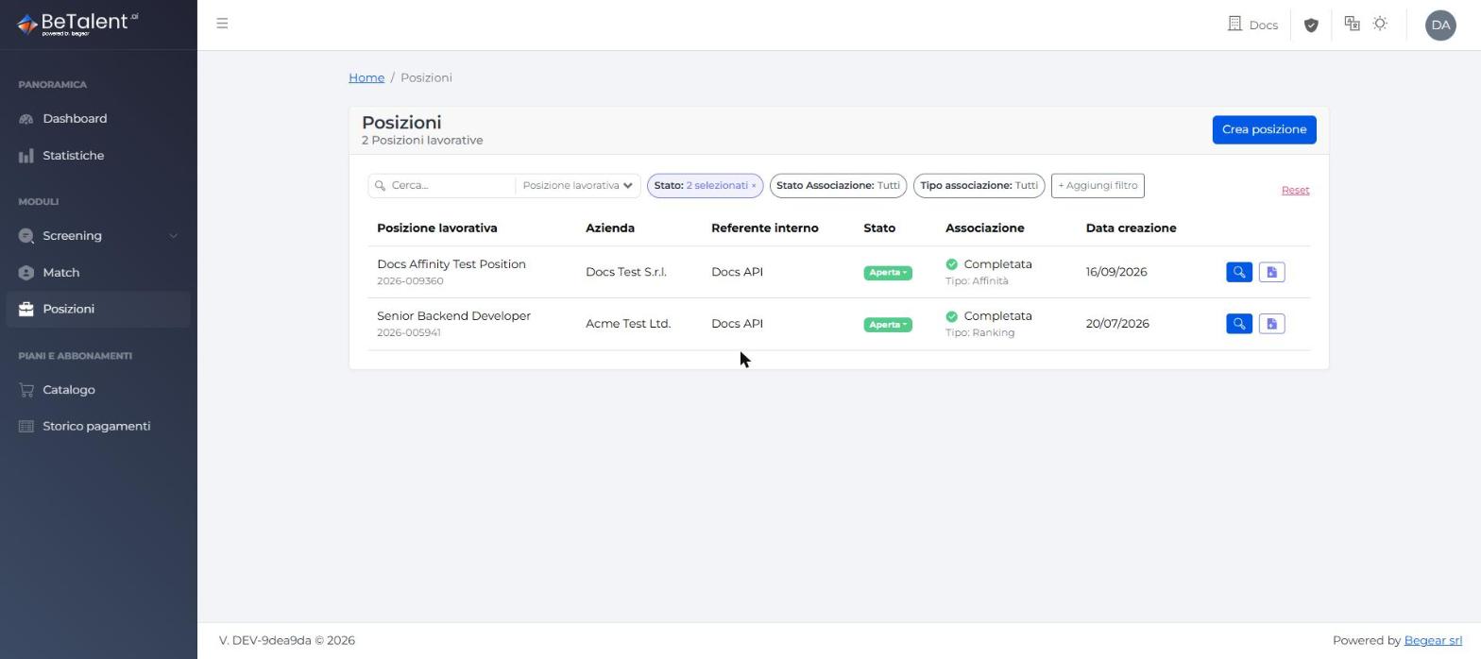Click the Docs Test S.r.l. company cell
The image size is (1481, 659).
(626, 272)
